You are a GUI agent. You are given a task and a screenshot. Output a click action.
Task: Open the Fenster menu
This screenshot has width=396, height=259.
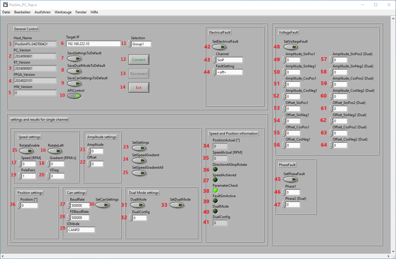click(81, 12)
